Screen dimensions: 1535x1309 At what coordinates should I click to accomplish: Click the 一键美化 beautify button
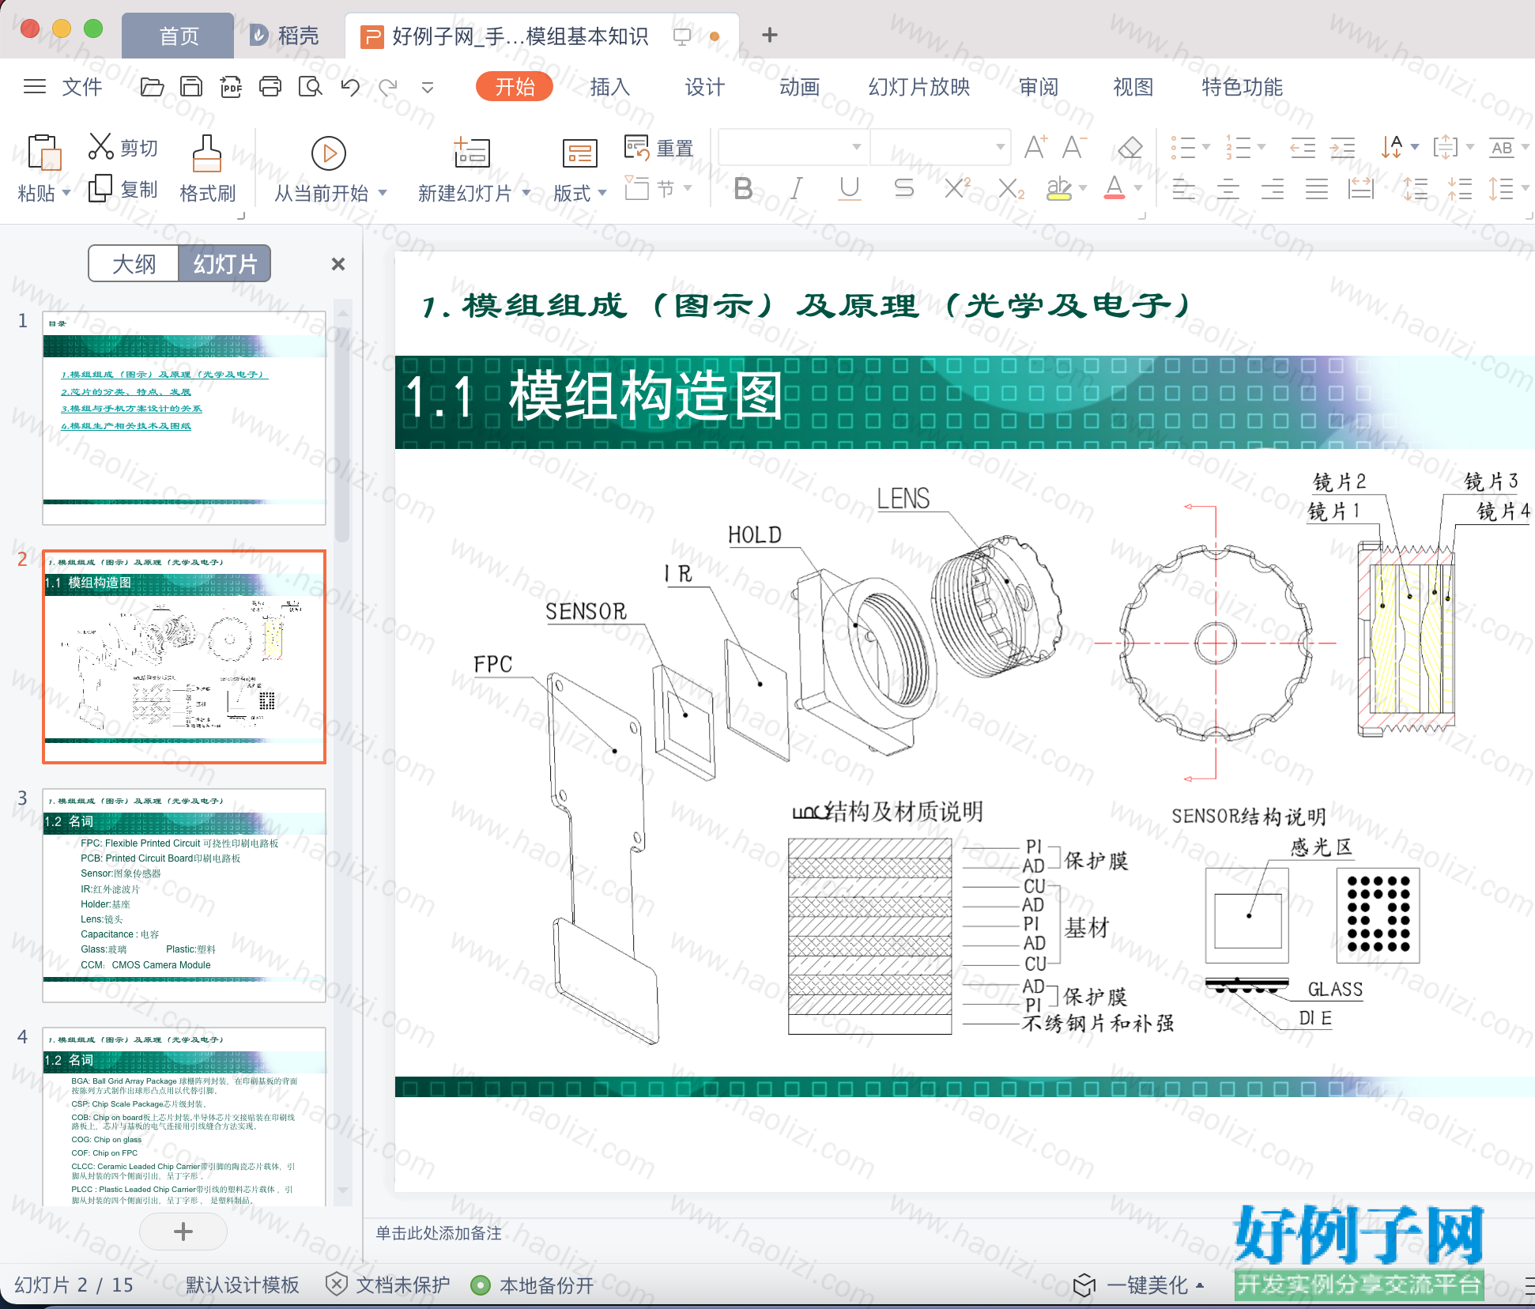tap(1139, 1285)
